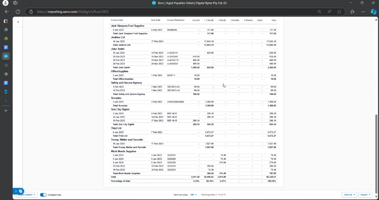Click the Percentage of total row label

click(120, 181)
